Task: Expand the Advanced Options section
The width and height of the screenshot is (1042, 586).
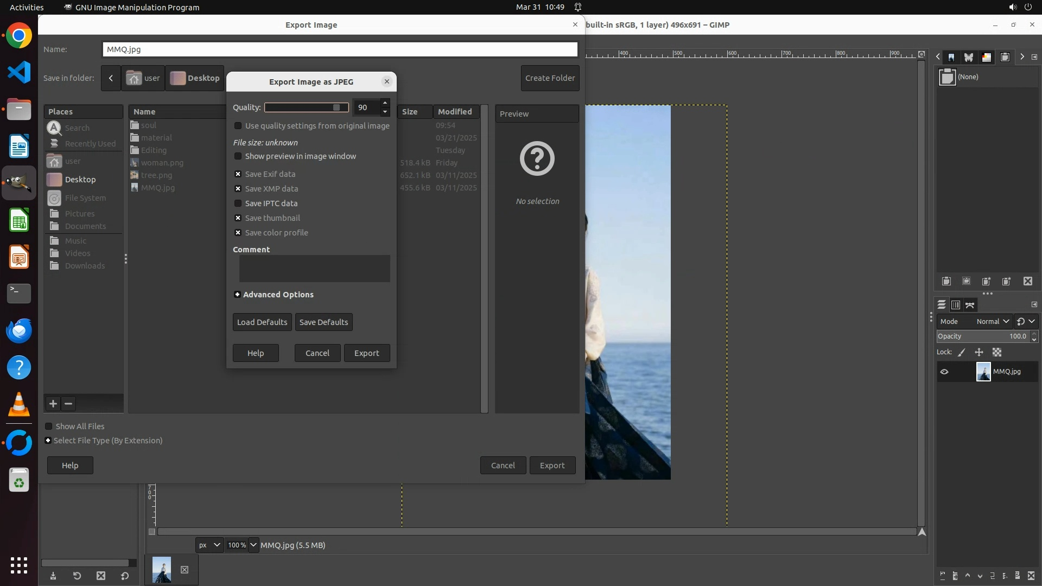Action: point(237,295)
